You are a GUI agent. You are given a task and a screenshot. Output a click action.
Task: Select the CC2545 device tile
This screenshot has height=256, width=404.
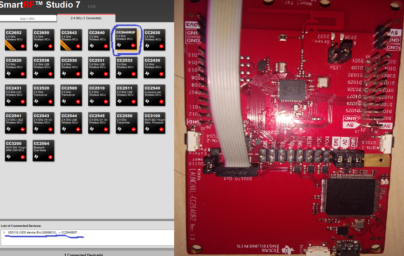pyautogui.click(x=99, y=123)
